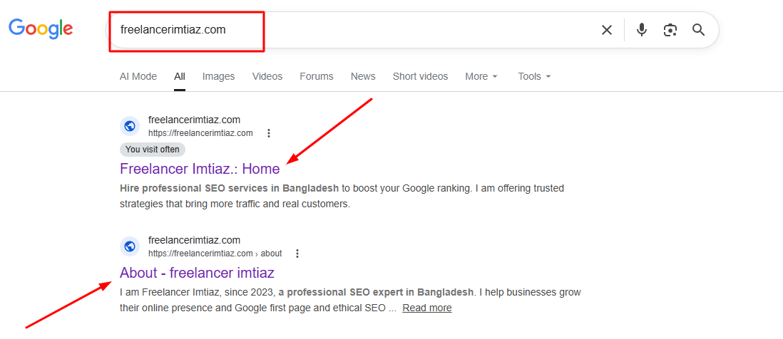This screenshot has width=783, height=339.
Task: Switch to Short videos tab
Action: [x=421, y=76]
